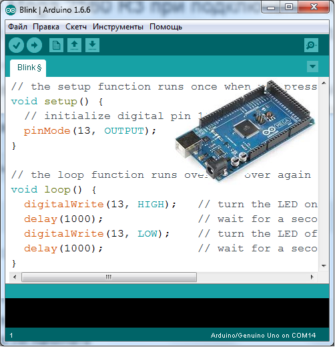Click the '// turn the LED on' comment
Screen dimensions: 335x347
[258, 205]
